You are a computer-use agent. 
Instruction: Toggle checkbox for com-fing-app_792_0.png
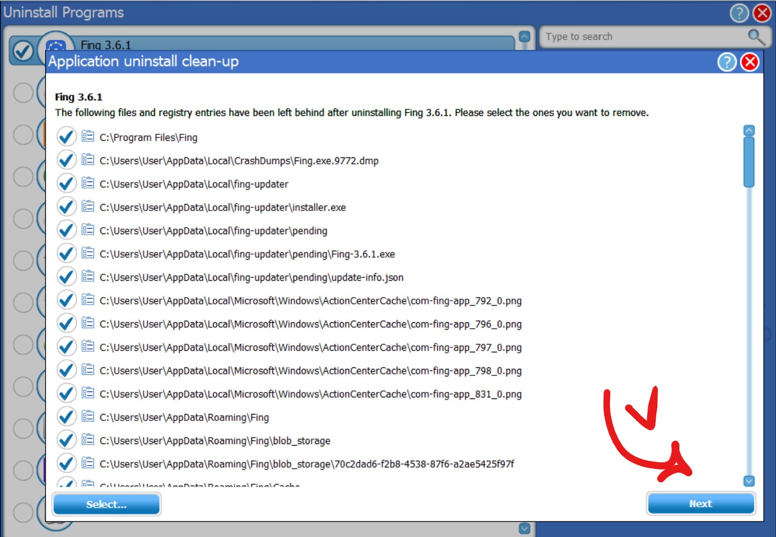(x=67, y=300)
